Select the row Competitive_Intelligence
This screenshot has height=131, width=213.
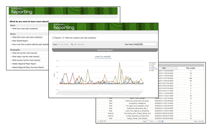(x=151, y=103)
